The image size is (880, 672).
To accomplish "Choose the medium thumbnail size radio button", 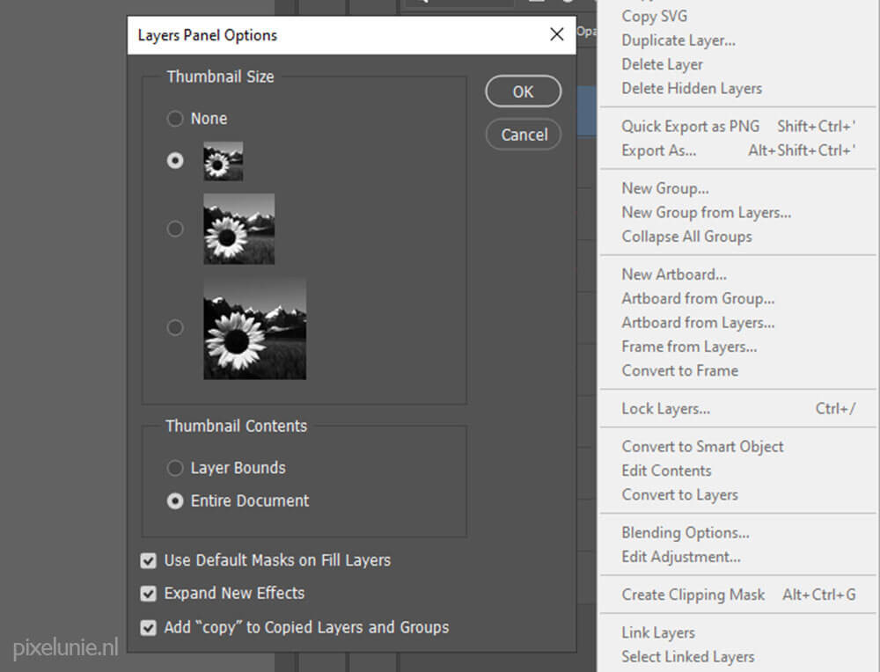I will tap(175, 229).
